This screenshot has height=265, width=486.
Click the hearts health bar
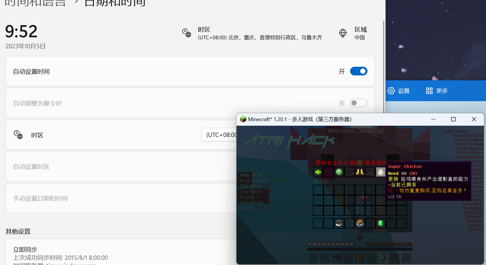[x=330, y=244]
